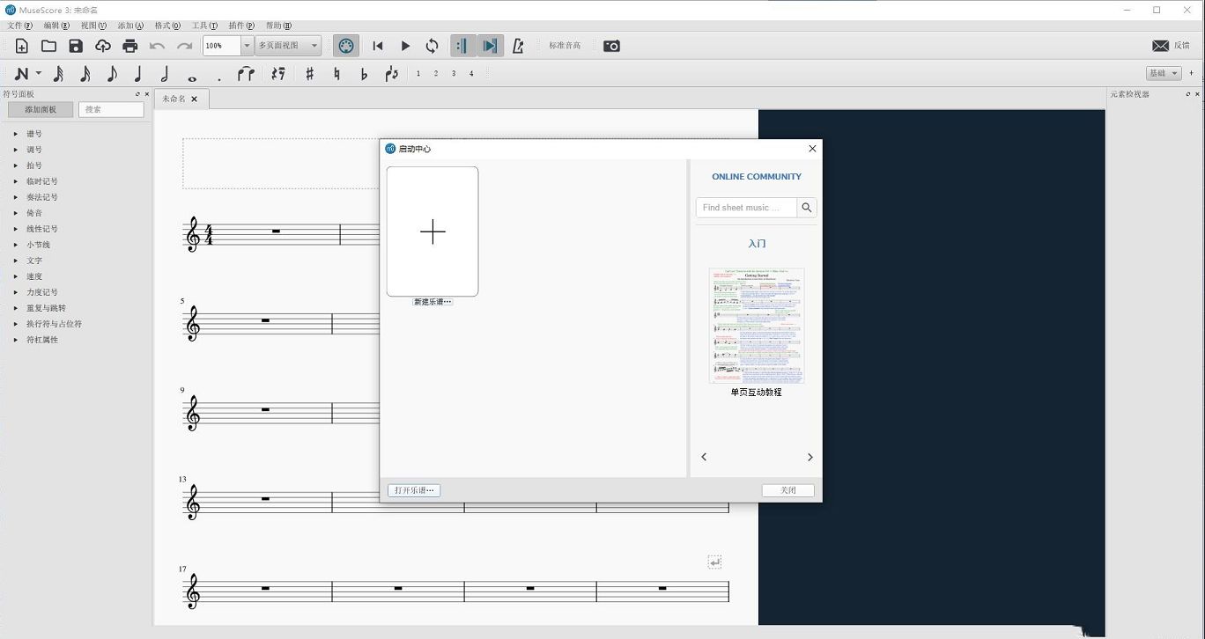The image size is (1205, 639).
Task: Open the zoom level dropdown
Action: (x=247, y=45)
